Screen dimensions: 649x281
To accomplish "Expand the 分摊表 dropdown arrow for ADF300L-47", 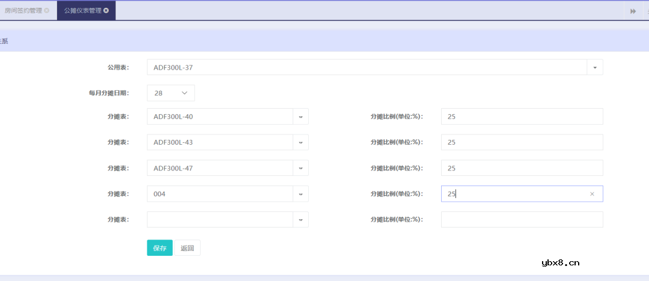I will [x=301, y=168].
